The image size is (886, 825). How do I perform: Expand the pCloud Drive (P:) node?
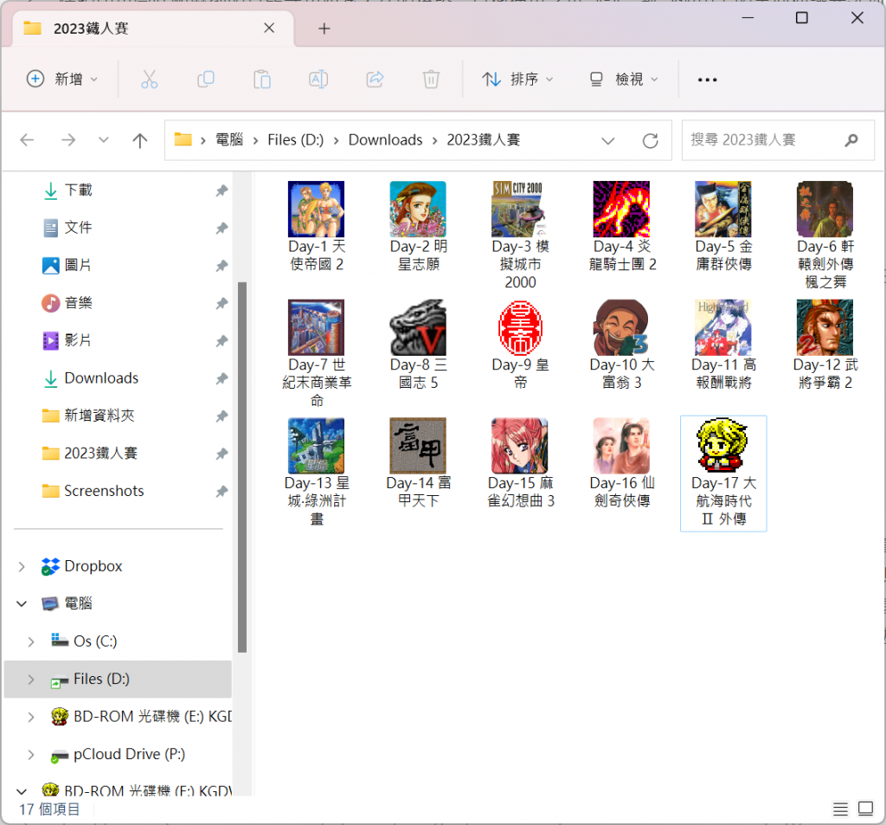point(31,755)
